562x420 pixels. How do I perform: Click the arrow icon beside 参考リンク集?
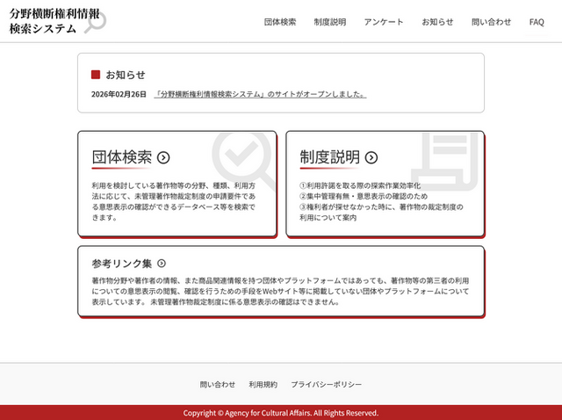162,264
